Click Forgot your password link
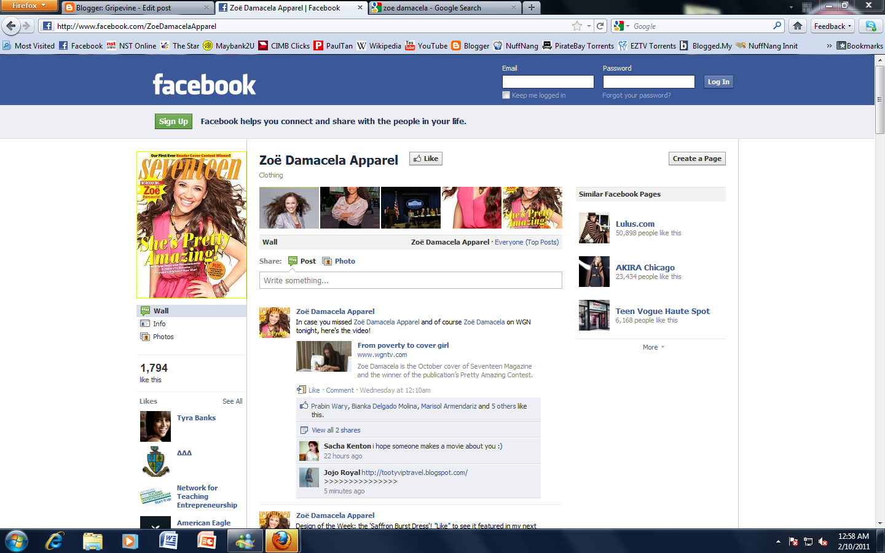 tap(636, 95)
